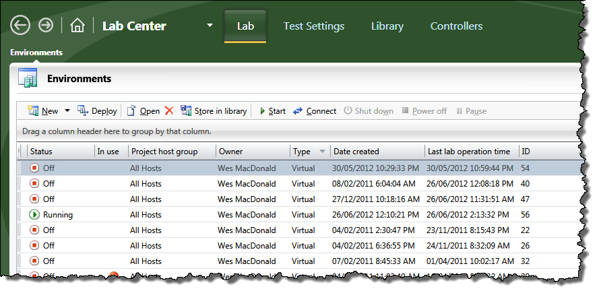The height and width of the screenshot is (293, 599).
Task: Click the Status column header
Action: [x=41, y=152]
